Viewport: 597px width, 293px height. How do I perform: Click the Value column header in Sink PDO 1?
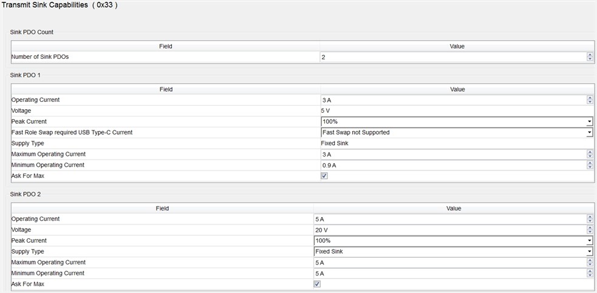pyautogui.click(x=457, y=89)
